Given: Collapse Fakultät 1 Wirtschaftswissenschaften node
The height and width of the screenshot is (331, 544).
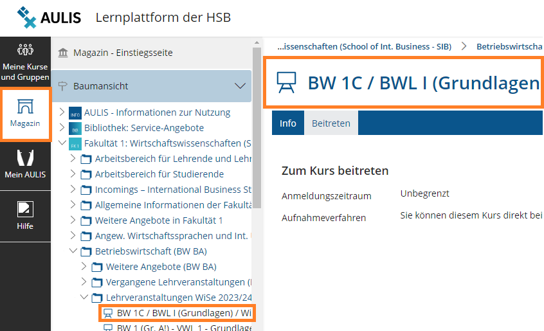Looking at the screenshot, I should tap(62, 143).
